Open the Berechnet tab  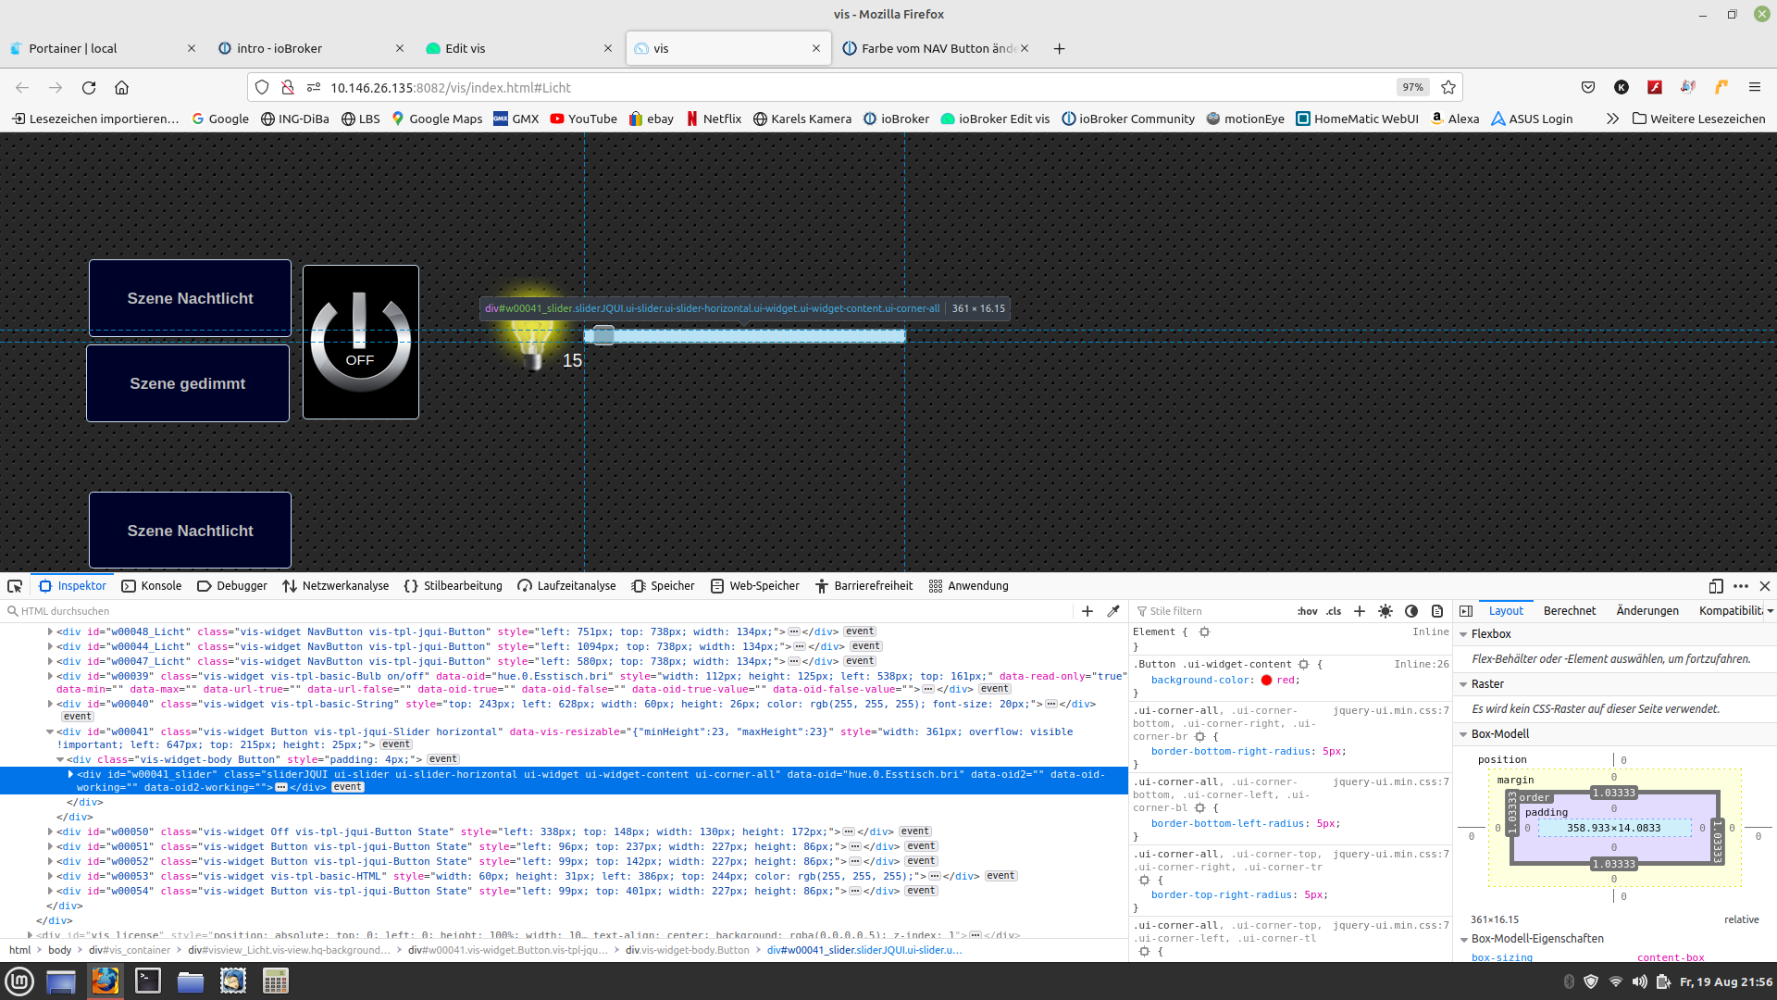pyautogui.click(x=1569, y=611)
